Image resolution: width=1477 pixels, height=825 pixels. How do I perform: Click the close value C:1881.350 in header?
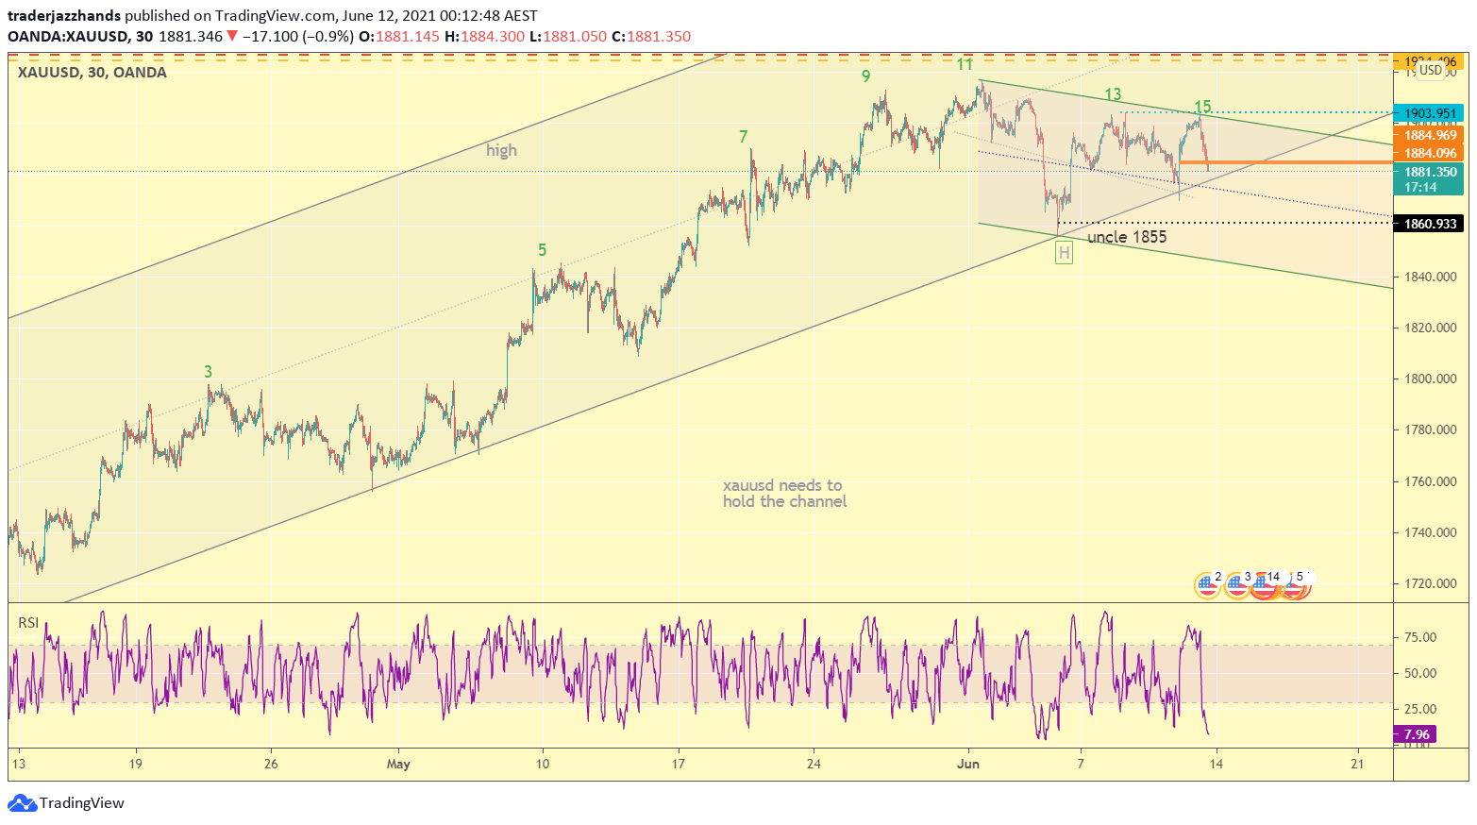pyautogui.click(x=651, y=37)
